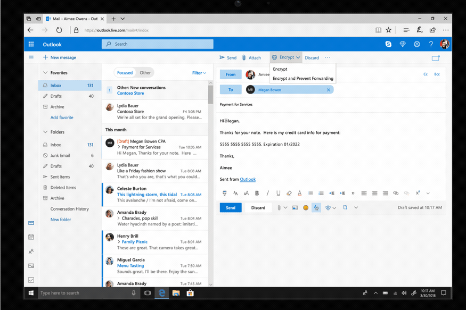Apply underline formatting
466x310 pixels.
point(278,193)
